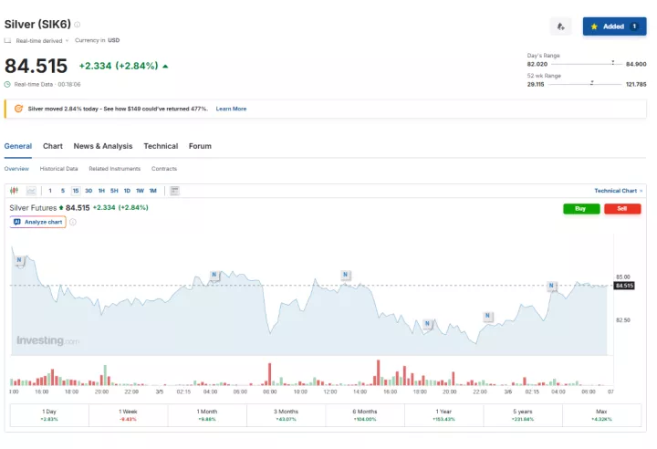Toggle the Added watchlist star button
657x449 pixels.
tap(614, 26)
